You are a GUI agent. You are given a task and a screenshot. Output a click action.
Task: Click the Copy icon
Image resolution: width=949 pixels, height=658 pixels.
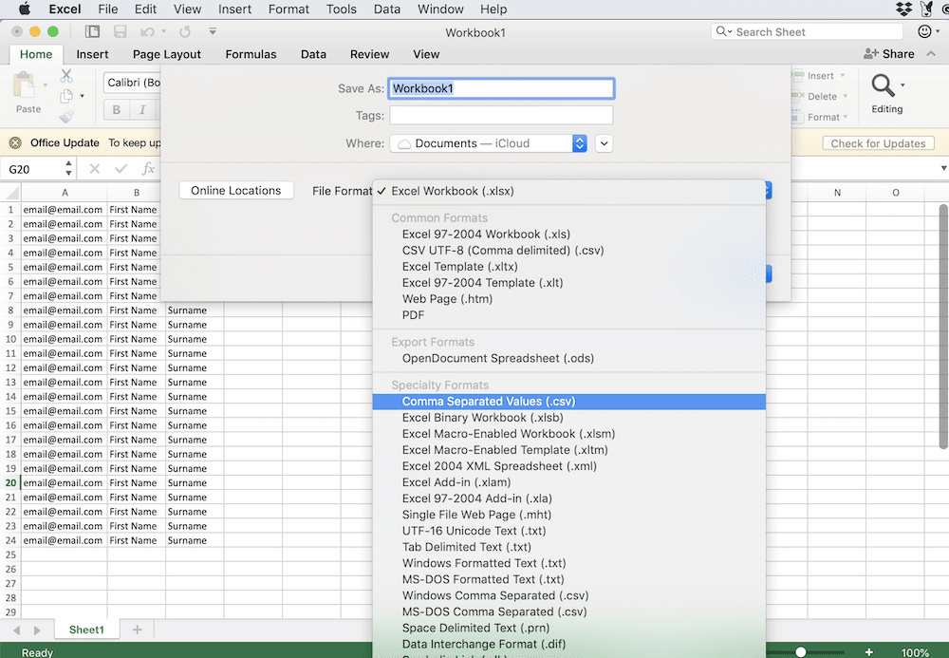(66, 96)
